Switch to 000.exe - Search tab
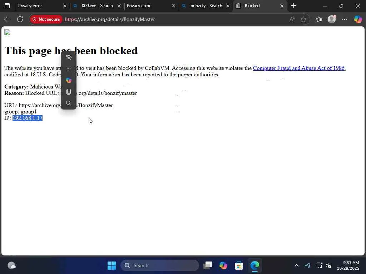This screenshot has width=366, height=274. pyautogui.click(x=97, y=6)
